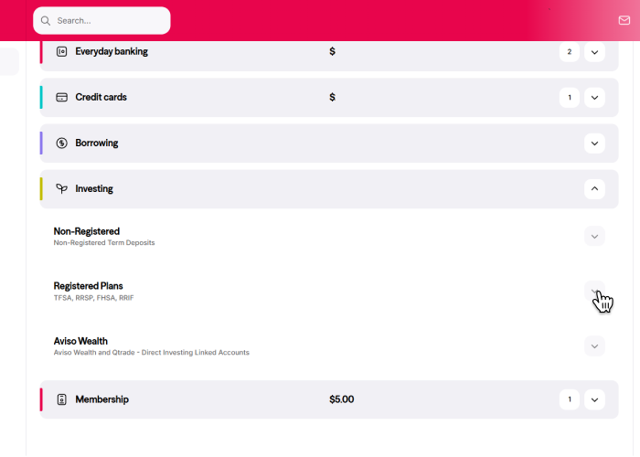Screen dimensions: 640x457
Task: Click the Investing plant sprout icon
Action: [x=62, y=189]
